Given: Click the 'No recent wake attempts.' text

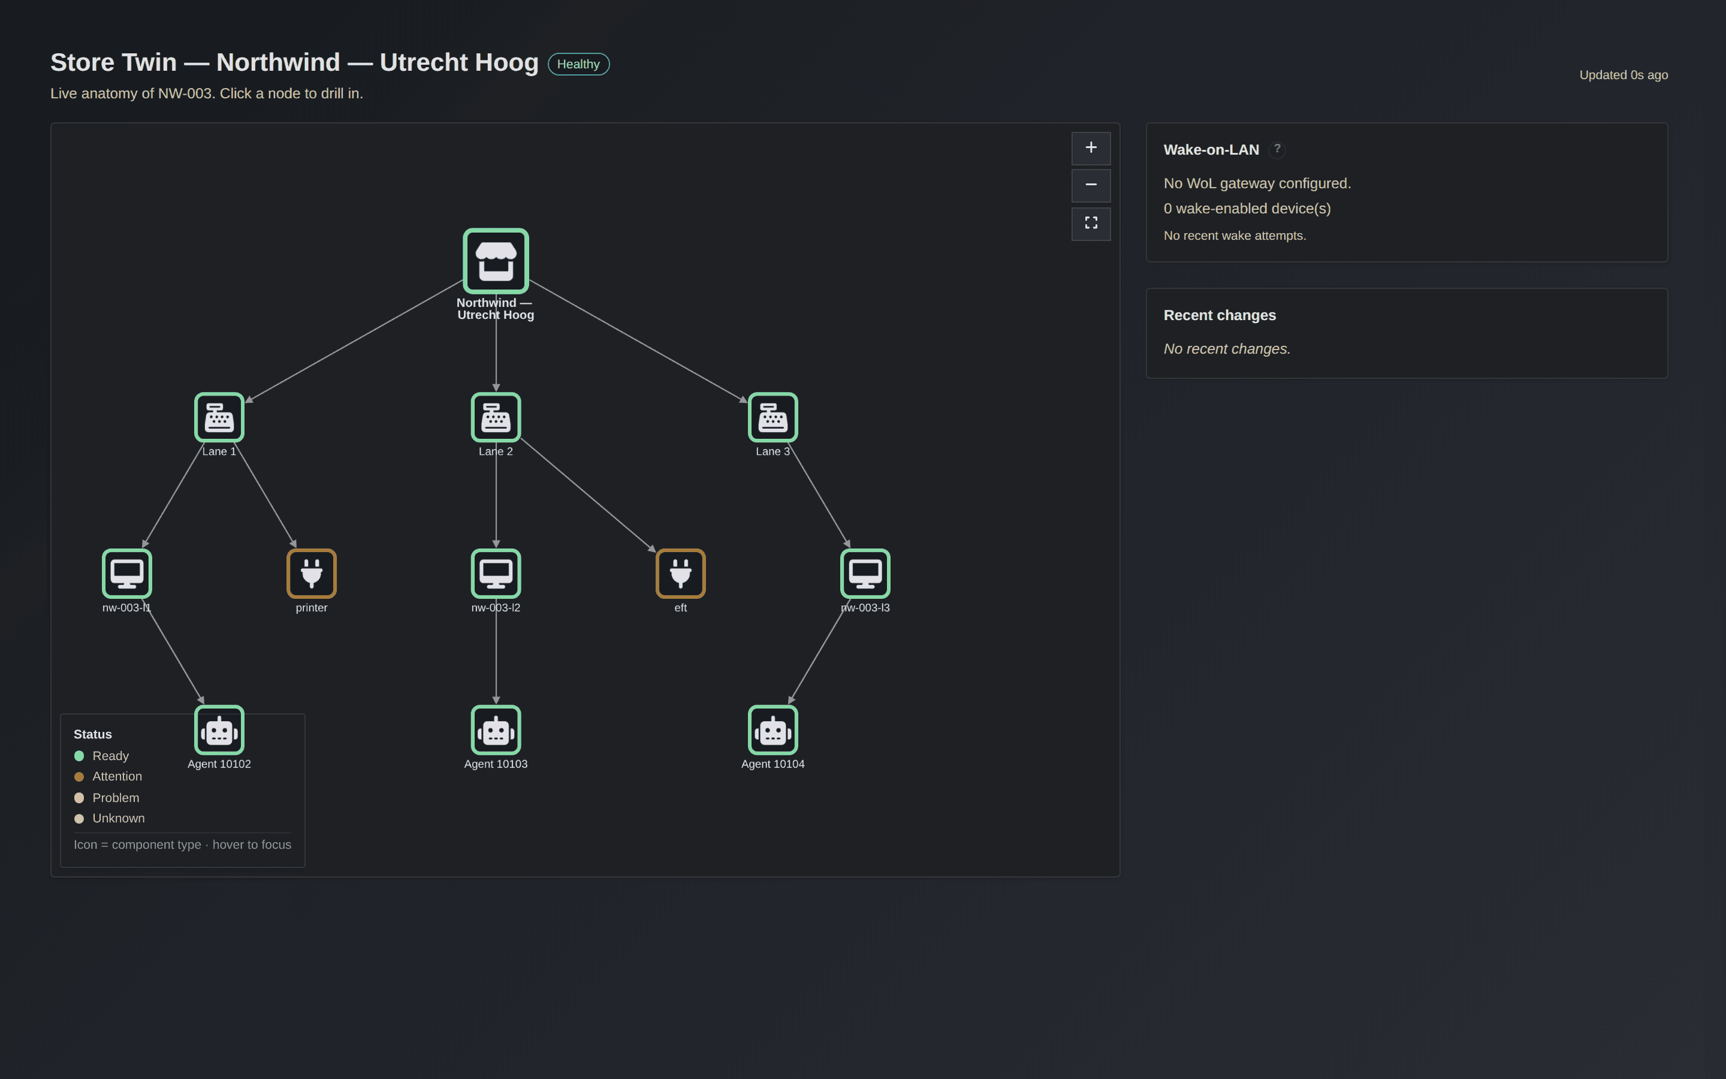Looking at the screenshot, I should click(x=1235, y=236).
